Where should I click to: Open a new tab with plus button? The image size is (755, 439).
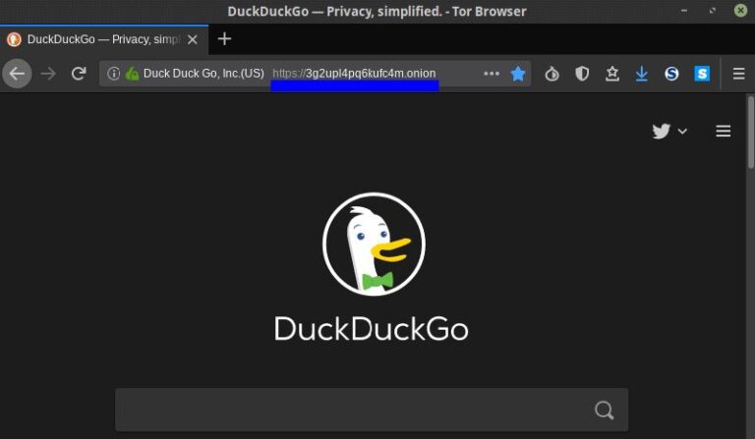224,39
